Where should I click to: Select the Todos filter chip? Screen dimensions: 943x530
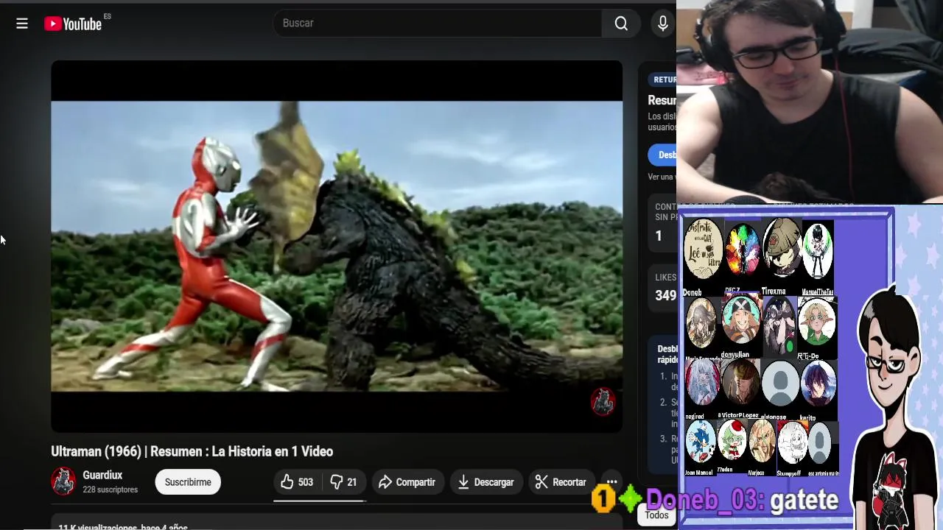(656, 515)
